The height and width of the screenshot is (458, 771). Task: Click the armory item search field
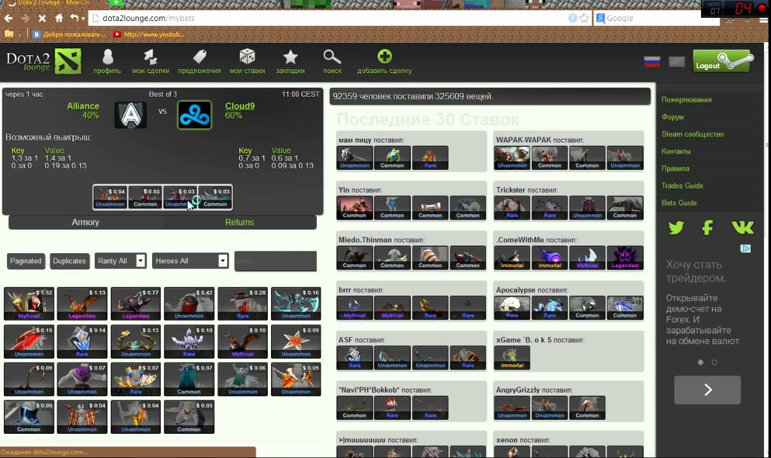coord(275,261)
